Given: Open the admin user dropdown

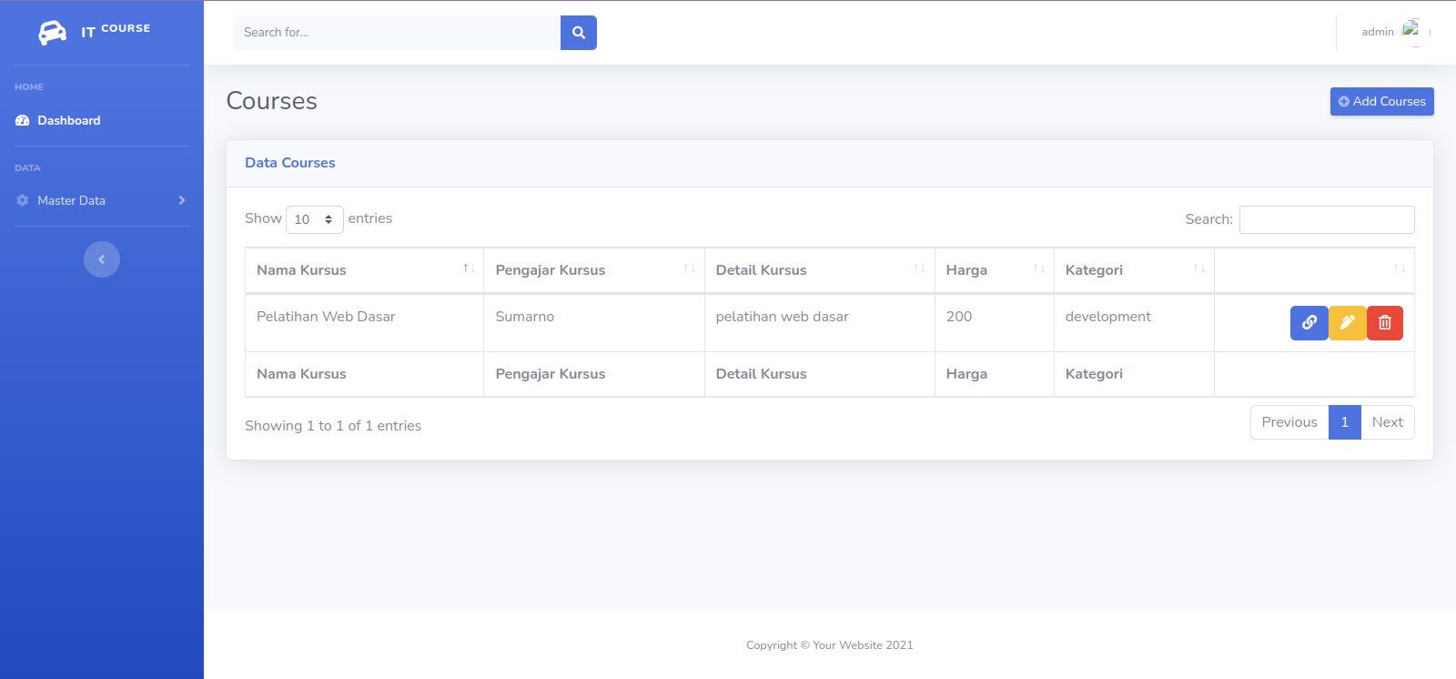Looking at the screenshot, I should pos(1378,32).
